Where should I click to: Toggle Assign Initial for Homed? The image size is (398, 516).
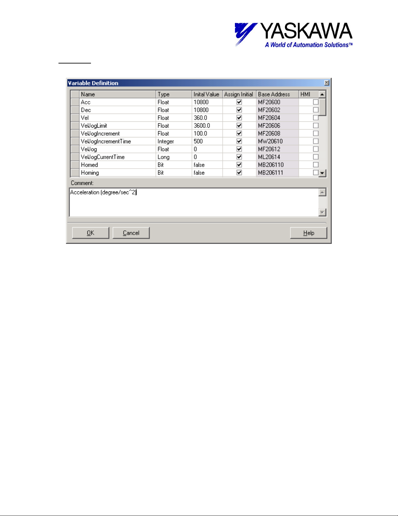pos(239,164)
